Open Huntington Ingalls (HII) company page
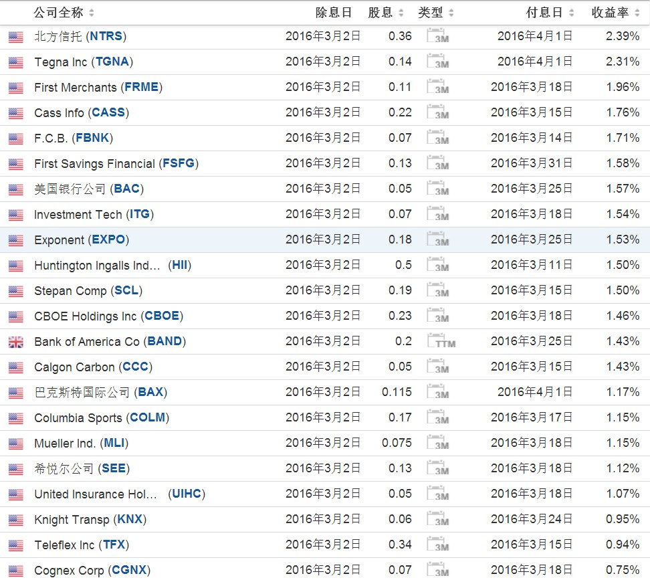 pyautogui.click(x=112, y=266)
